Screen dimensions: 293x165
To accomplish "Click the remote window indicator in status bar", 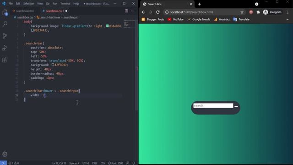I will pyautogui.click(x=3, y=163).
